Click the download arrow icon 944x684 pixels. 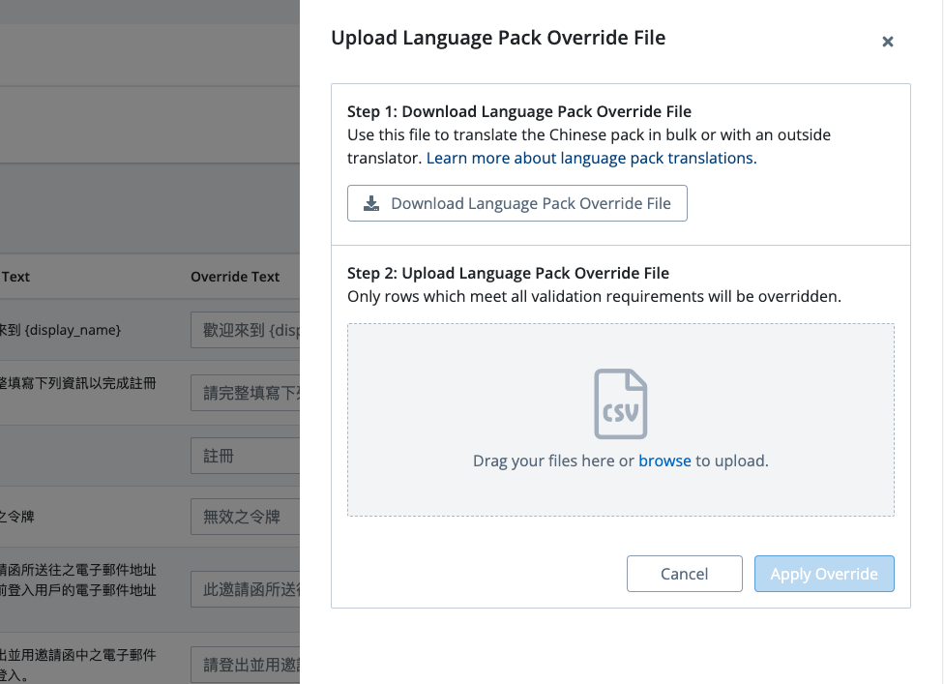371,203
